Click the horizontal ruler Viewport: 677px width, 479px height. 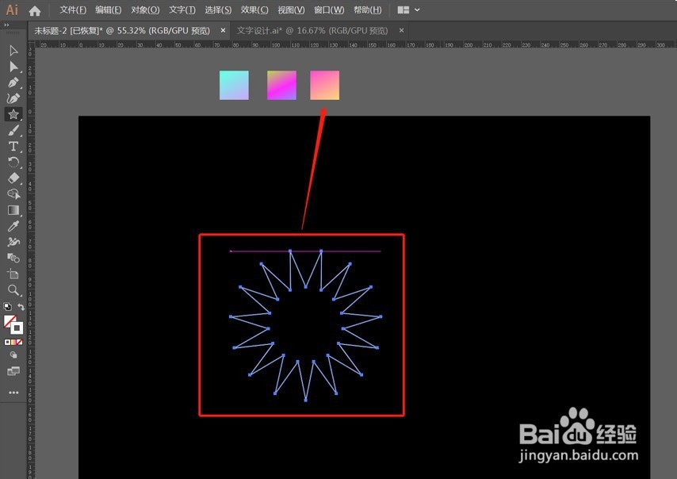click(x=355, y=44)
